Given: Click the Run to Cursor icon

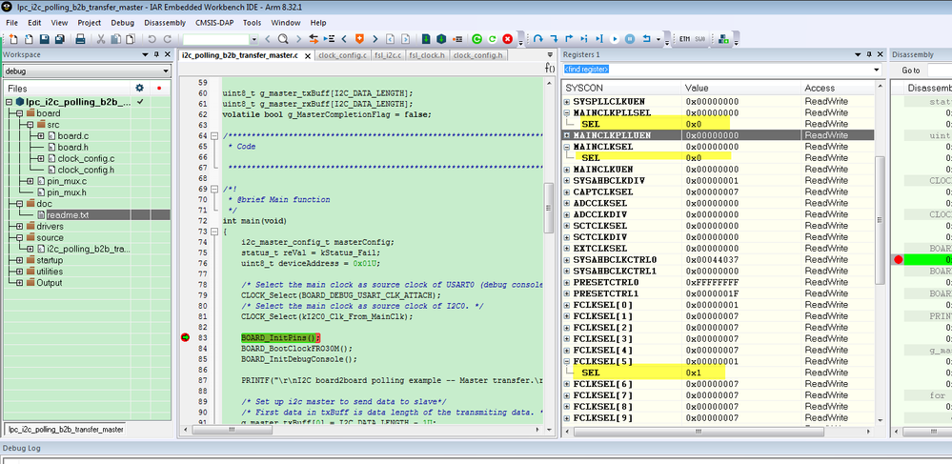Looking at the screenshot, I should 598,39.
